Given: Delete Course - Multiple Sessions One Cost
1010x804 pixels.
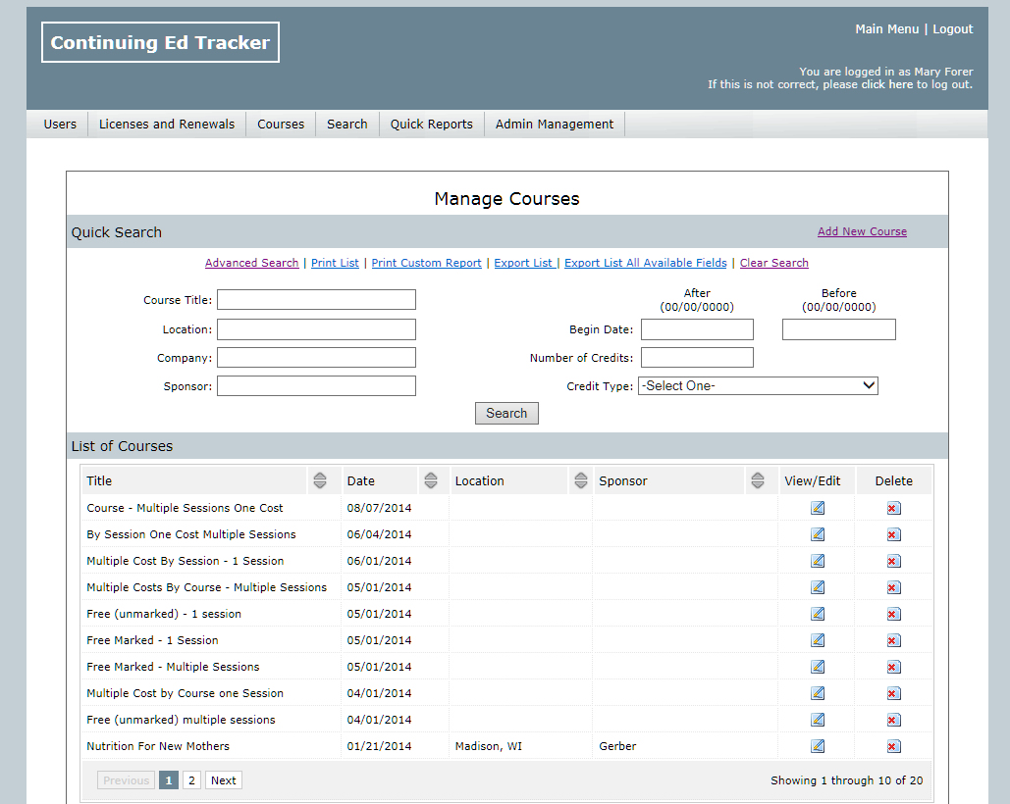Looking at the screenshot, I should 893,508.
